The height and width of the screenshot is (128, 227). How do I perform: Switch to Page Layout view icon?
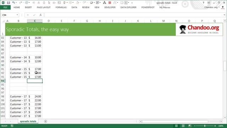183,126
